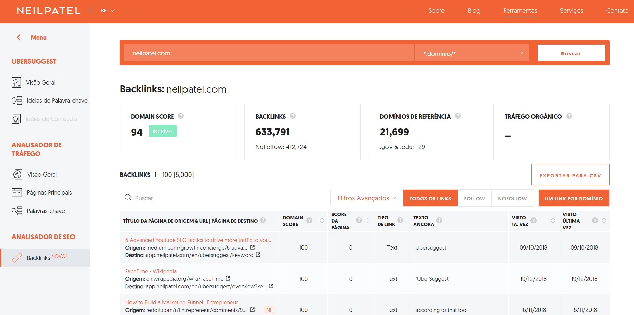Click help icon in Score da Página column
Viewport: 634px width, 315px height.
[359, 220]
